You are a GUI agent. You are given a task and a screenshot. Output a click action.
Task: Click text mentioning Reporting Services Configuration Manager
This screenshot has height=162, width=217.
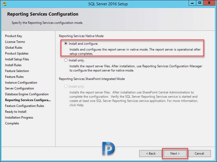(x=136, y=68)
